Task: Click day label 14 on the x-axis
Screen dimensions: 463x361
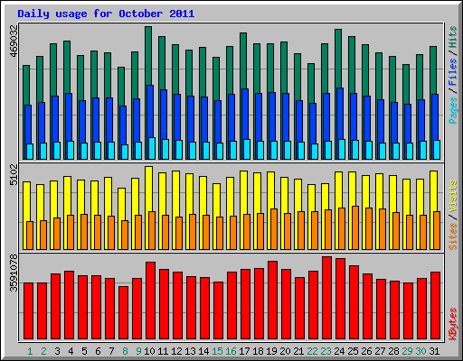Action: (203, 351)
